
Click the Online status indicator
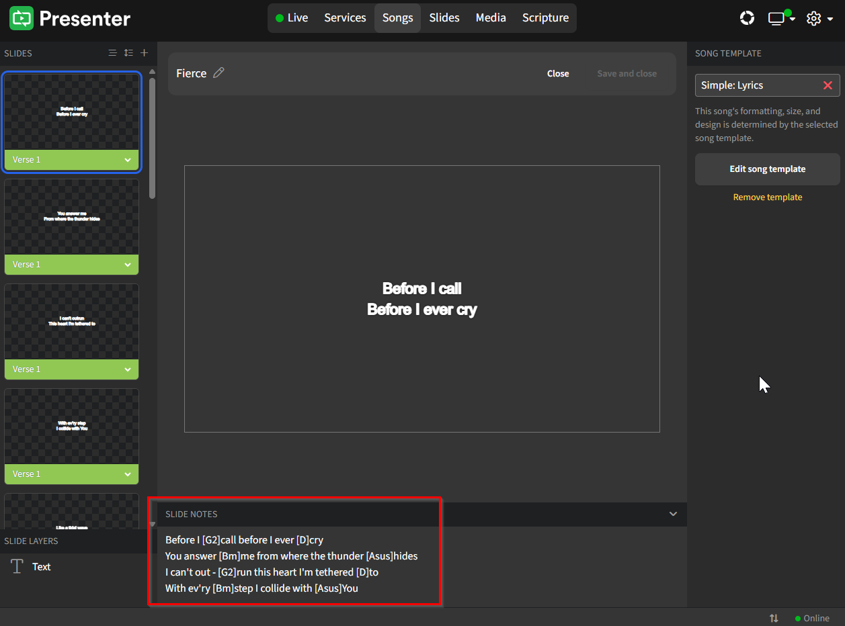coord(812,618)
